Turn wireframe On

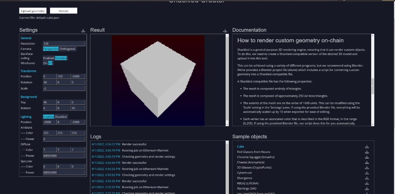click(x=45, y=63)
